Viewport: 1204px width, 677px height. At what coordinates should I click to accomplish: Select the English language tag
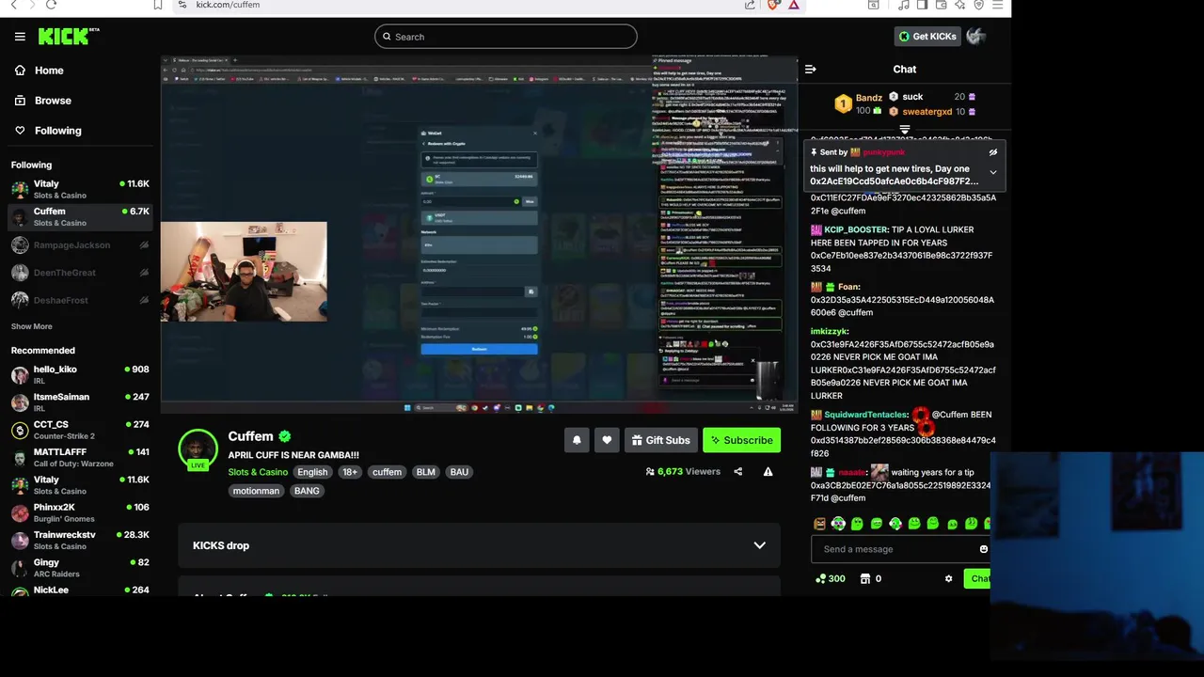point(312,472)
